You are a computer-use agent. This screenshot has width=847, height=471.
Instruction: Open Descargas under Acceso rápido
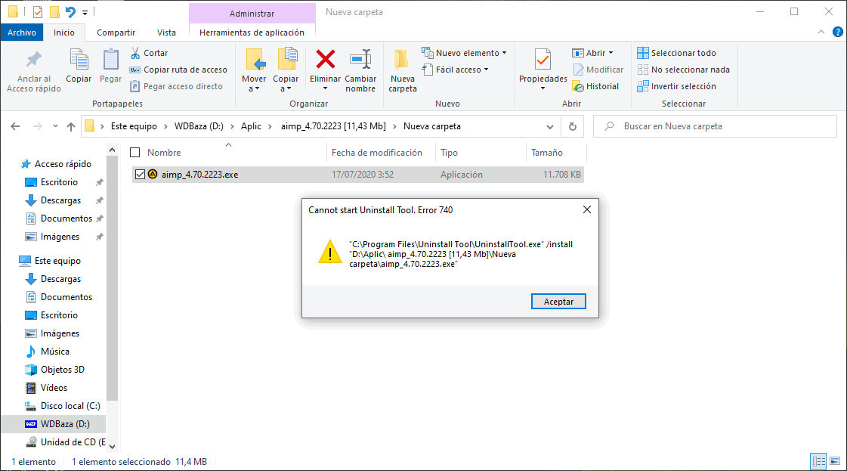click(x=60, y=200)
